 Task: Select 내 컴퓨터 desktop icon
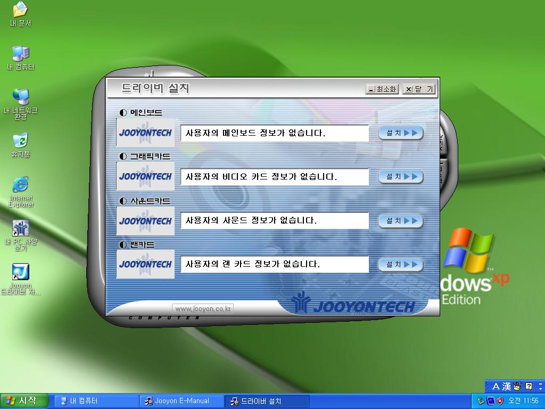(21, 58)
